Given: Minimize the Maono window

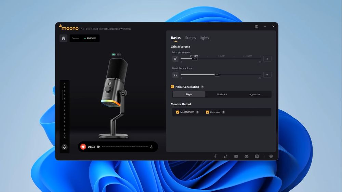Looking at the screenshot, I should [265, 26].
